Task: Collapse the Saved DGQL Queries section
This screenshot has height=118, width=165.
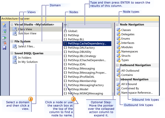Action: coord(12,53)
